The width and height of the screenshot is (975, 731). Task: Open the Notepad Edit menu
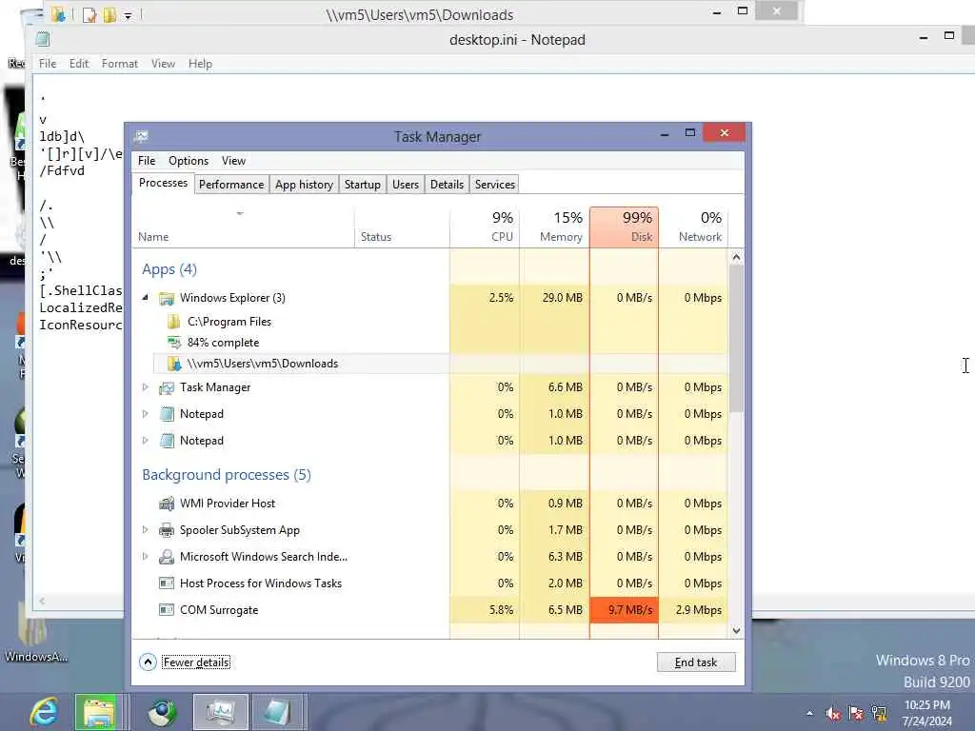pyautogui.click(x=79, y=64)
